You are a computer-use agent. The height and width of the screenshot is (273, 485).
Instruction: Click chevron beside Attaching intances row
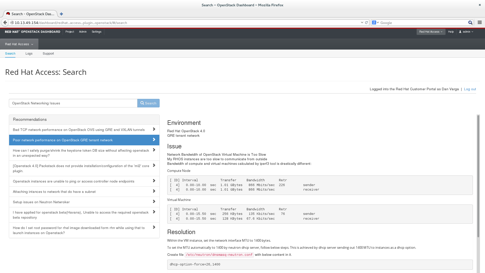[154, 191]
